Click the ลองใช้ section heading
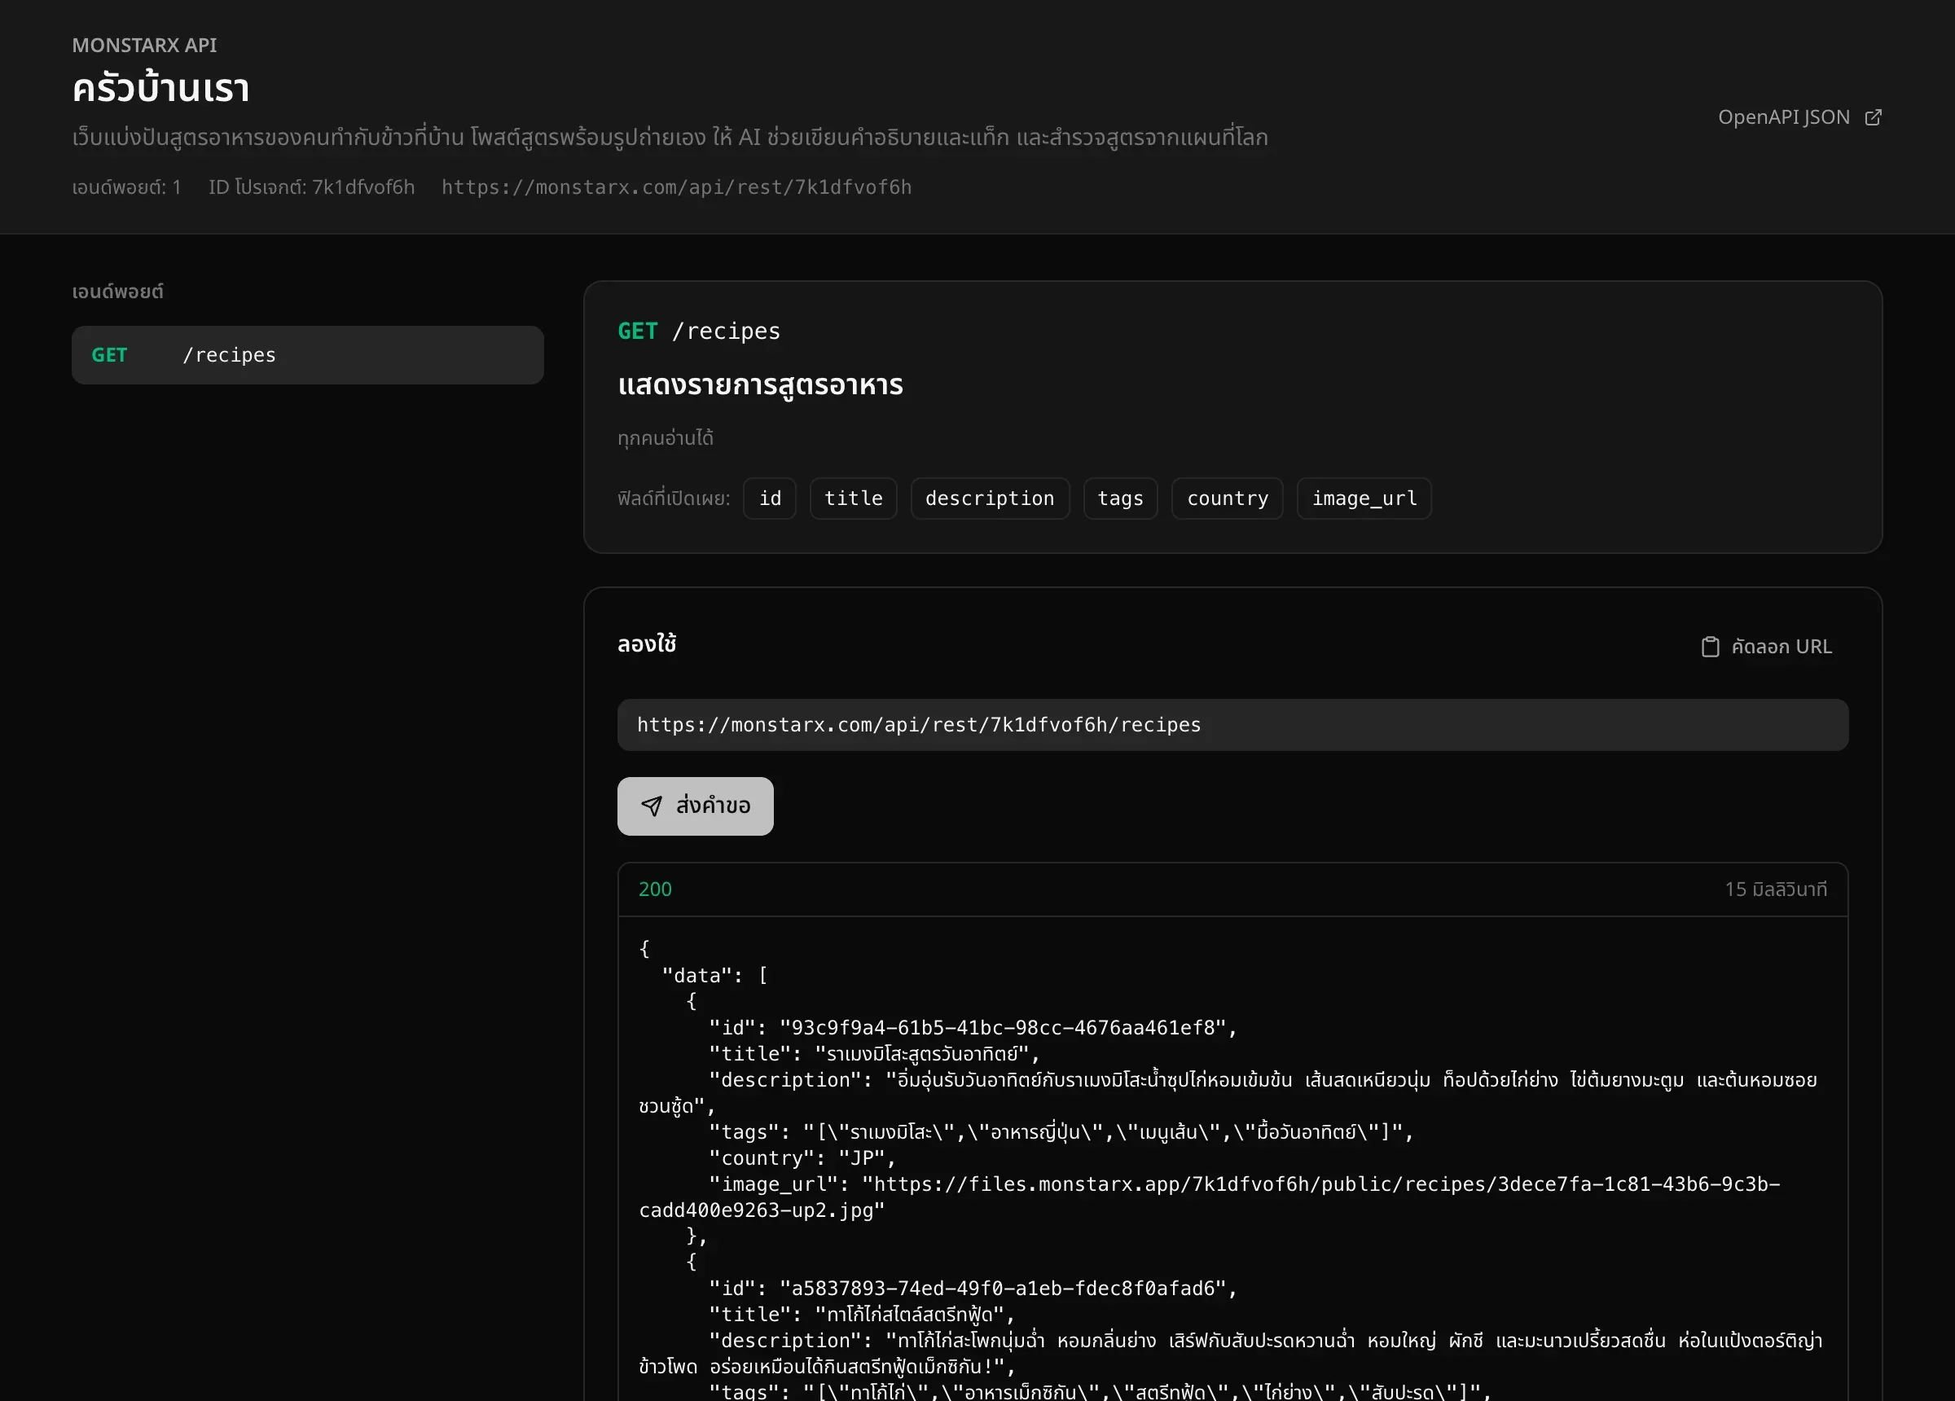The image size is (1955, 1401). (x=647, y=644)
